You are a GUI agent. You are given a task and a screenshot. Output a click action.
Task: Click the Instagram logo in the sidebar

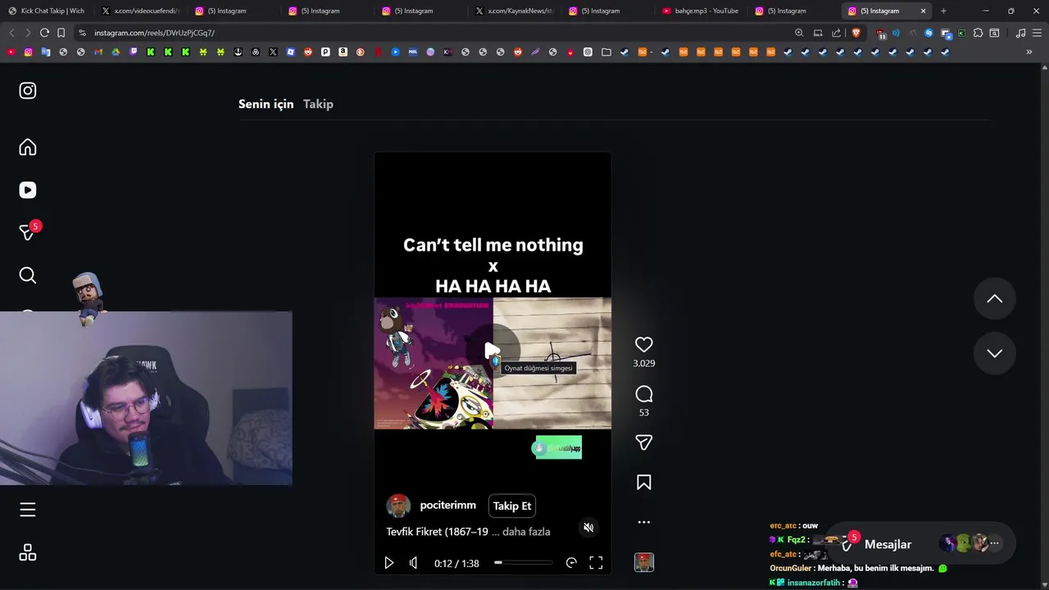[28, 90]
